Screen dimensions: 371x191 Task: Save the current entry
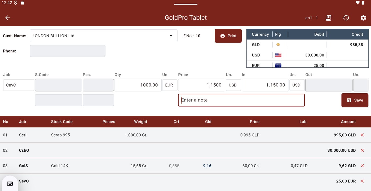click(x=355, y=100)
